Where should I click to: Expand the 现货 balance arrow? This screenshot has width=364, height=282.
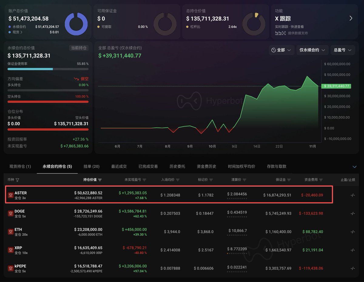tap(21, 32)
